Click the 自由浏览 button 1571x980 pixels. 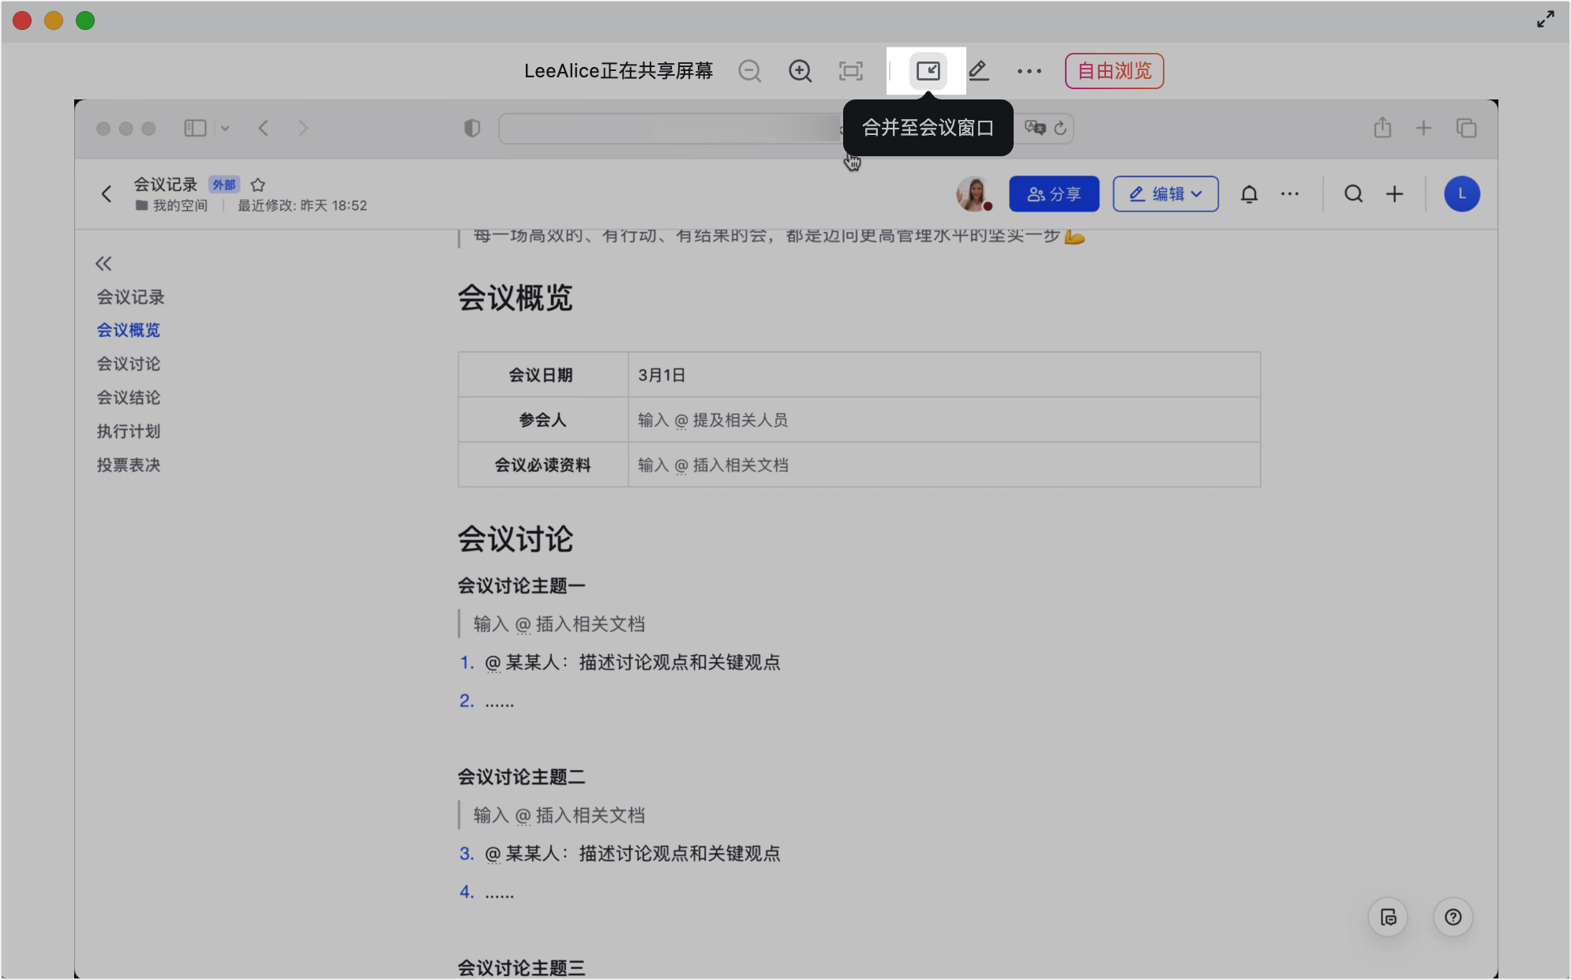click(1114, 71)
